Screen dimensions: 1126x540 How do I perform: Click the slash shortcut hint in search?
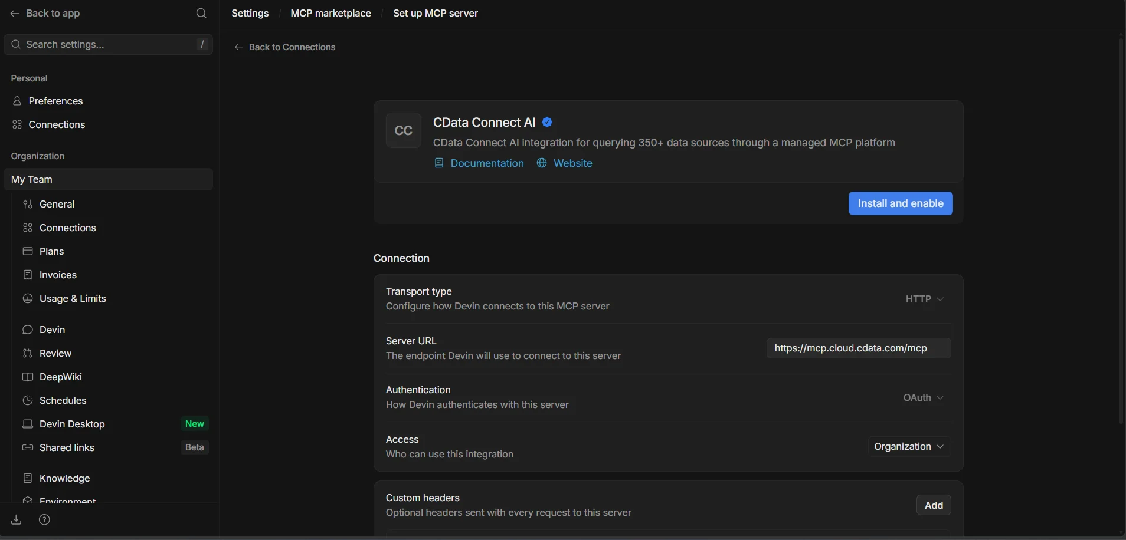(202, 44)
